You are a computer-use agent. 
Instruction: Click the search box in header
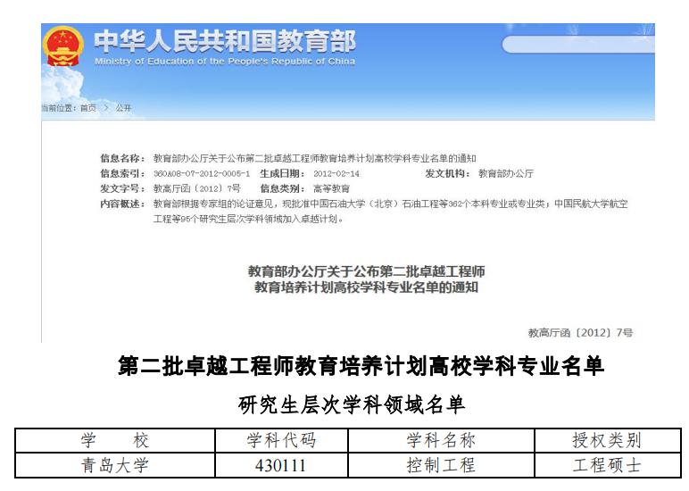point(578,45)
